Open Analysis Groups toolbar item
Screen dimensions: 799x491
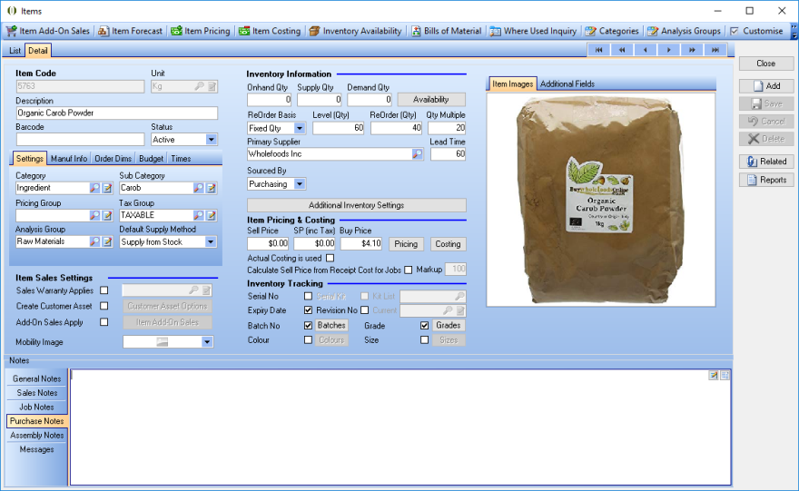tap(684, 31)
